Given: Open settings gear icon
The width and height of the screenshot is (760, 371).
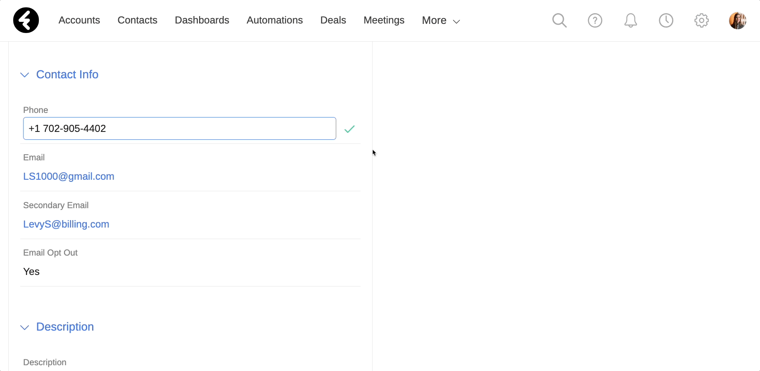Looking at the screenshot, I should pyautogui.click(x=701, y=20).
